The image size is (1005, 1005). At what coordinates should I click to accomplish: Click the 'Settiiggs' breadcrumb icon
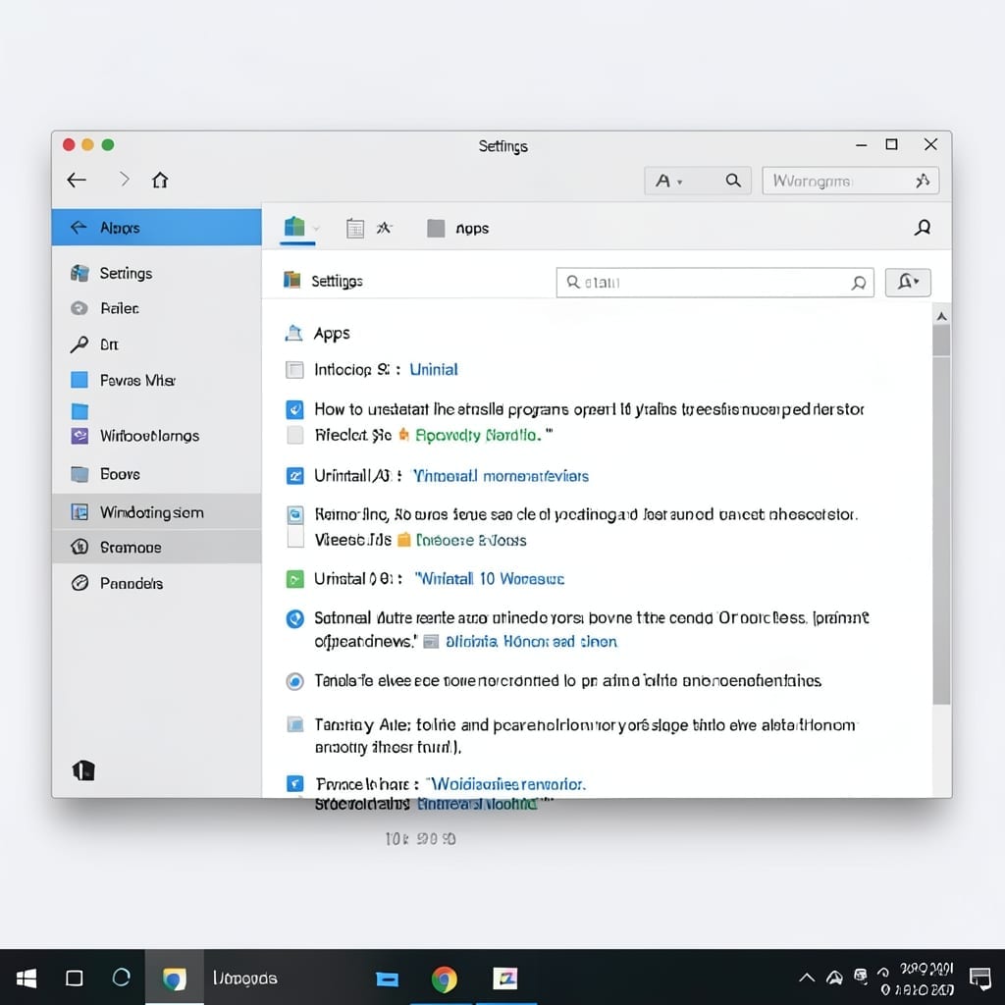click(x=292, y=280)
